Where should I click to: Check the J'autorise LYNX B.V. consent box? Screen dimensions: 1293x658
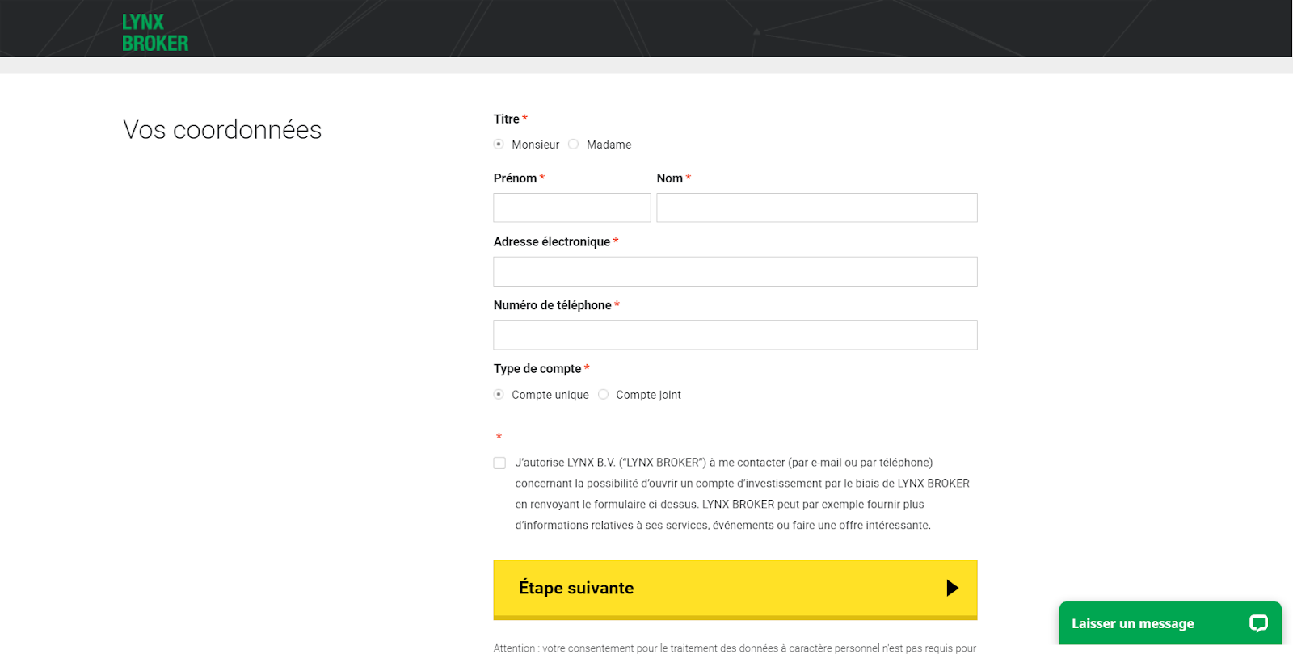[x=499, y=463]
